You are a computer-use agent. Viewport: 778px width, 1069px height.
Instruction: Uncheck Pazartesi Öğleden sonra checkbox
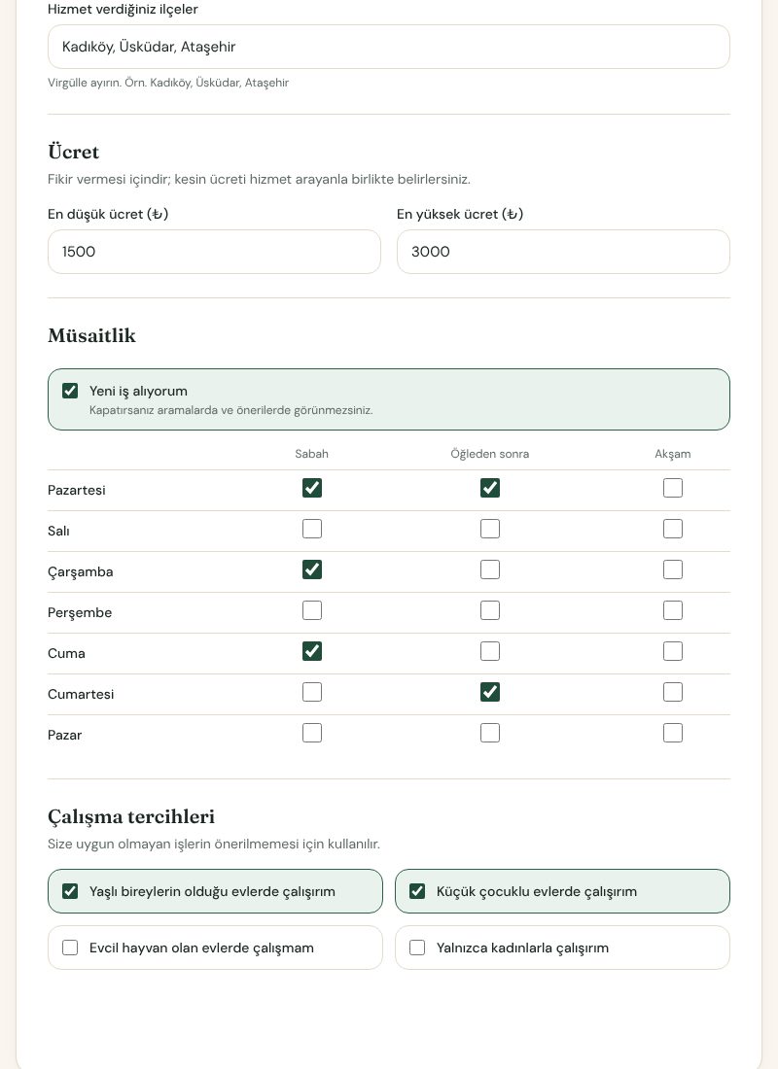(490, 488)
